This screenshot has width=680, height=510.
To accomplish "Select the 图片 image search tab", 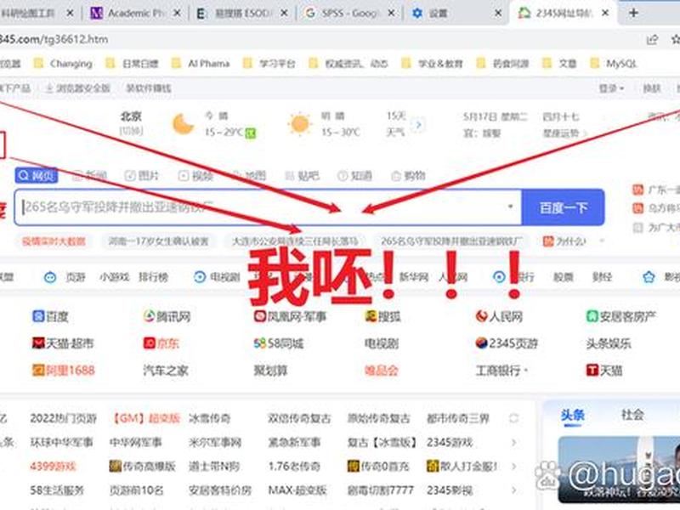I will [141, 176].
